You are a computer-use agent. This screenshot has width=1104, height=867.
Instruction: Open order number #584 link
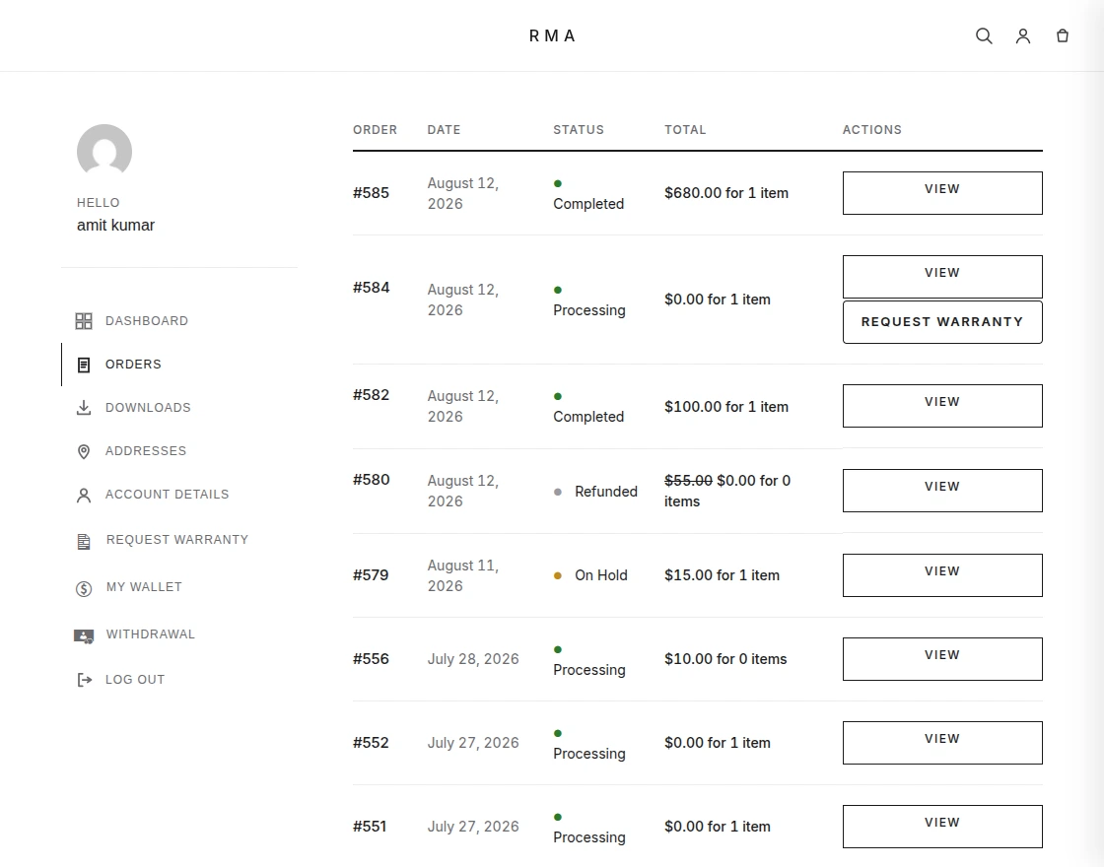(x=371, y=287)
